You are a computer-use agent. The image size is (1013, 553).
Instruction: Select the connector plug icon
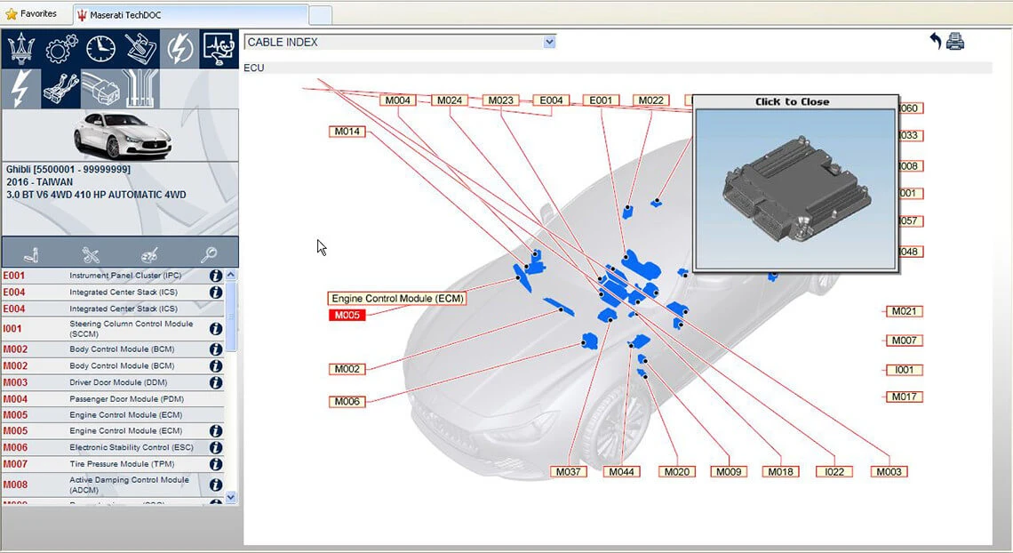pyautogui.click(x=100, y=89)
